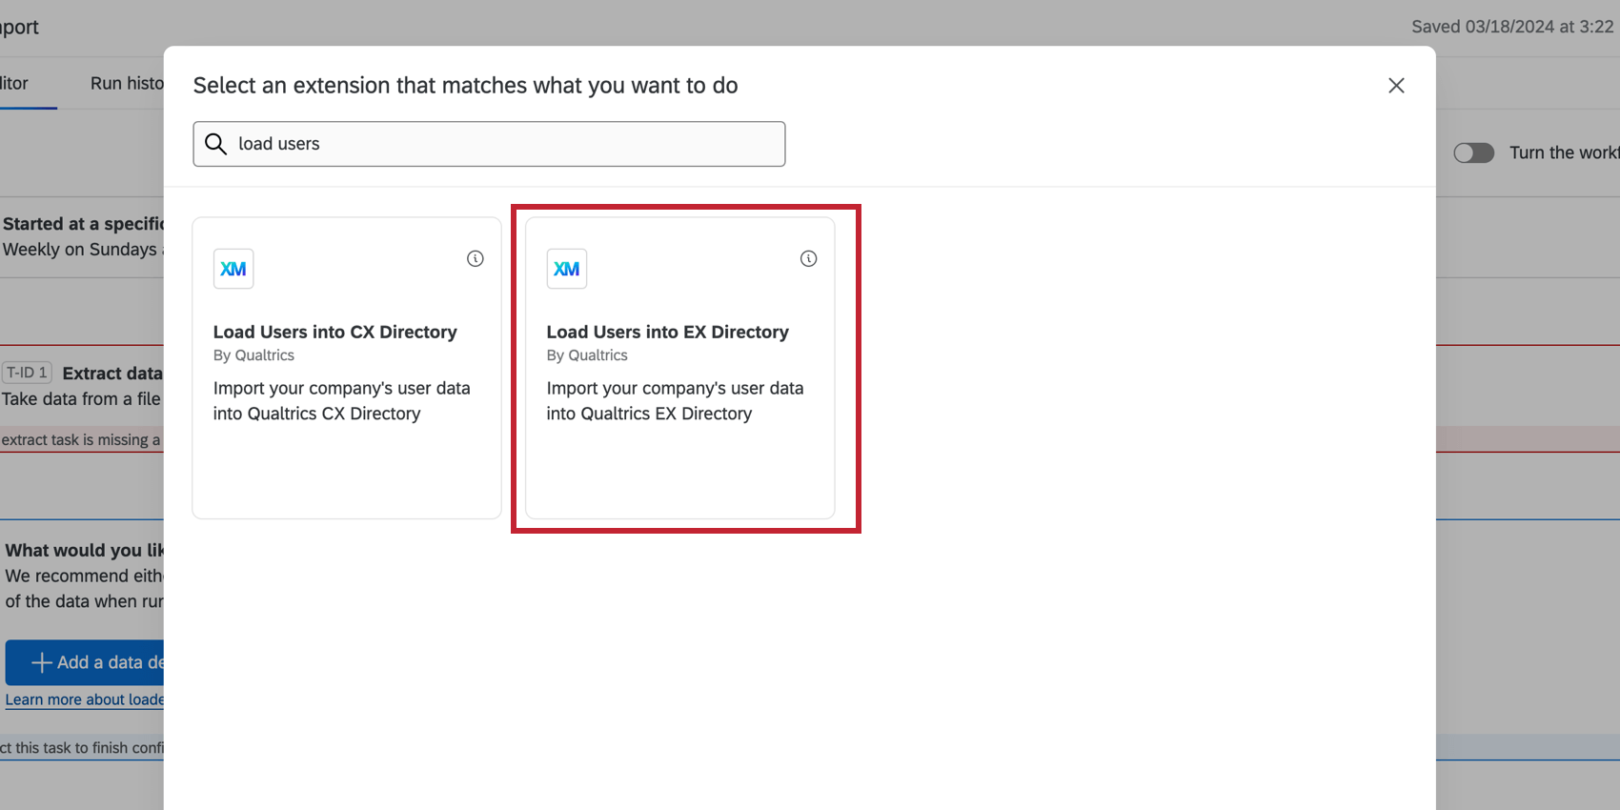Toggle the Turn the workflow switch
Image resolution: width=1620 pixels, height=810 pixels.
click(x=1473, y=152)
